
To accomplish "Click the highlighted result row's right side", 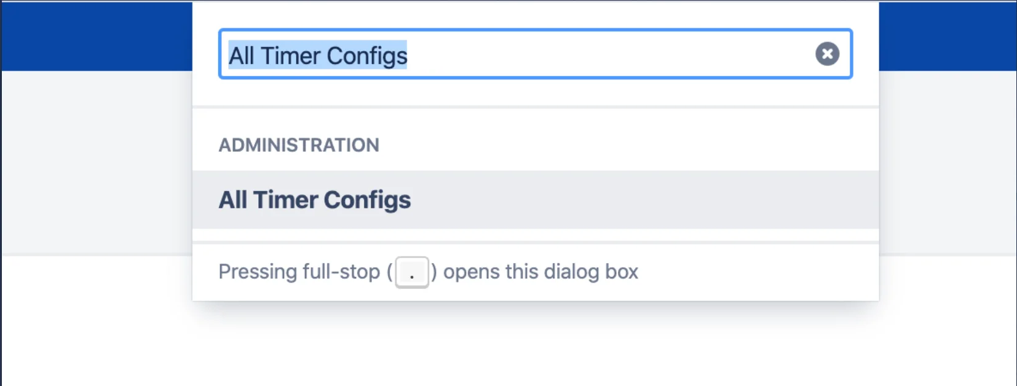I will (x=676, y=200).
